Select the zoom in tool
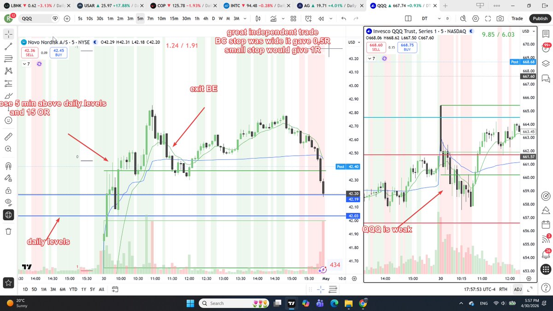The image size is (553, 311). (x=8, y=149)
